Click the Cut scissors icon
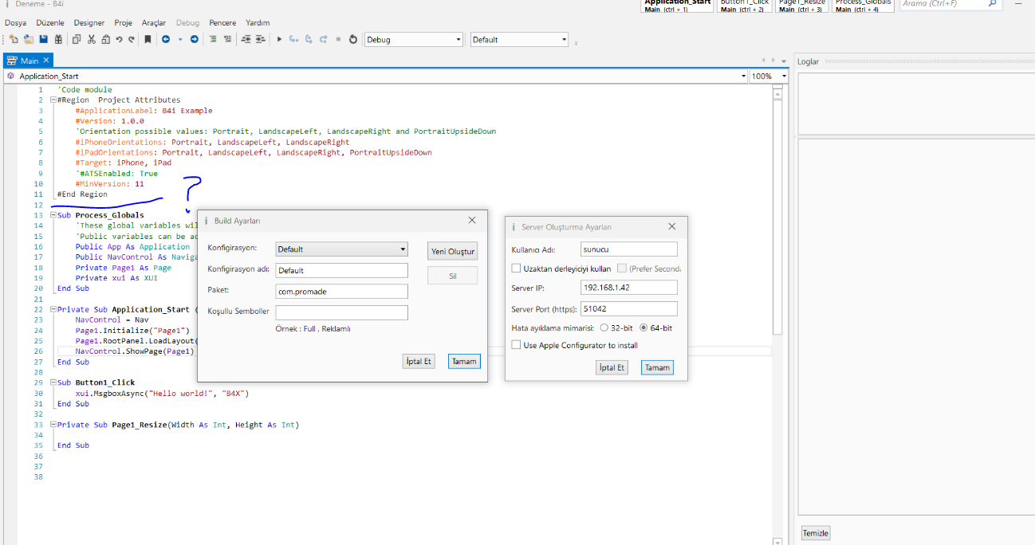 pos(92,39)
